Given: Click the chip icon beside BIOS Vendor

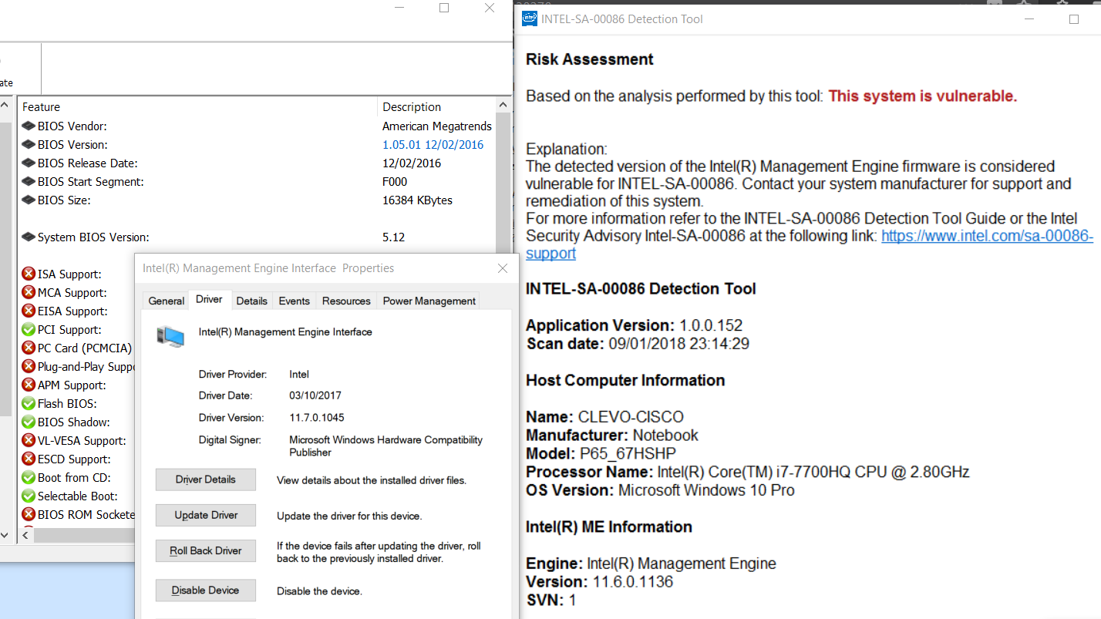Looking at the screenshot, I should [x=29, y=126].
